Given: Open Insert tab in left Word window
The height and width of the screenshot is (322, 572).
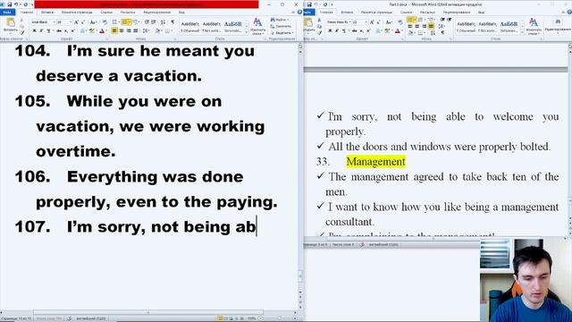Looking at the screenshot, I should pos(47,12).
